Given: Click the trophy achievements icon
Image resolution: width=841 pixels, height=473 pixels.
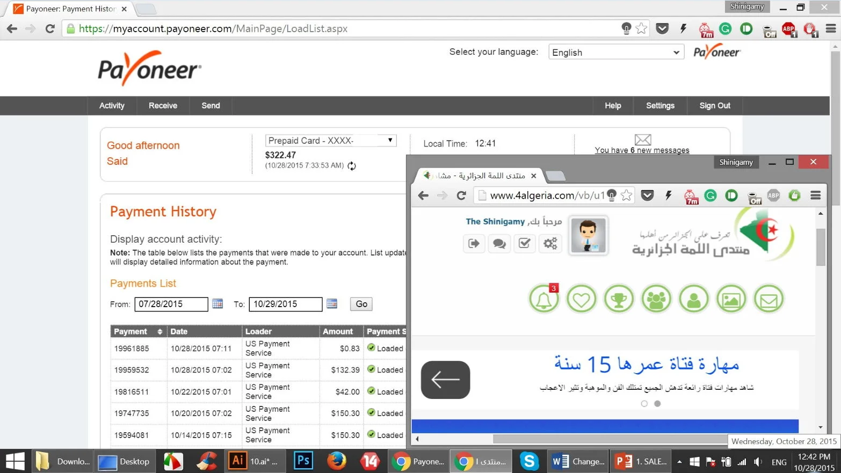Looking at the screenshot, I should pos(619,299).
